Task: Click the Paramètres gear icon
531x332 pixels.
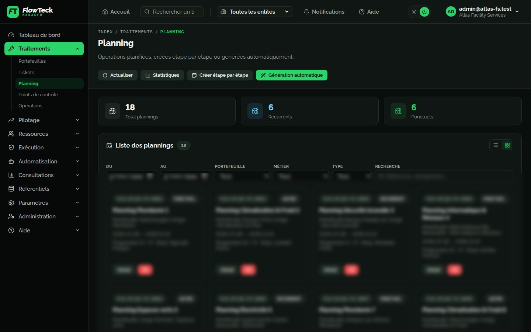Action: (11, 203)
